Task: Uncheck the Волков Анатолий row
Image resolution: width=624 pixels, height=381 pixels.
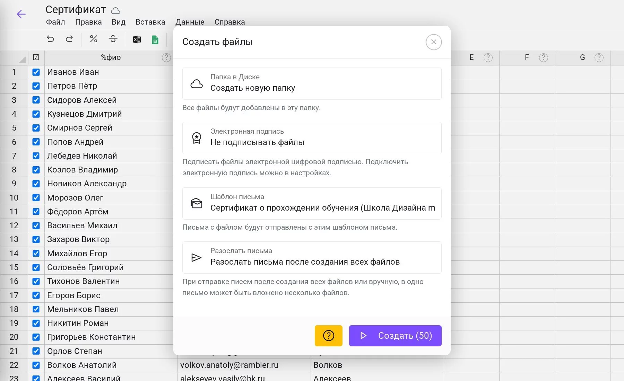Action: (36, 365)
